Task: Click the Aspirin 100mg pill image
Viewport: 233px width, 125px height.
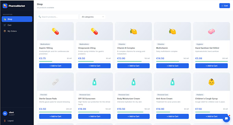Action: point(55,31)
